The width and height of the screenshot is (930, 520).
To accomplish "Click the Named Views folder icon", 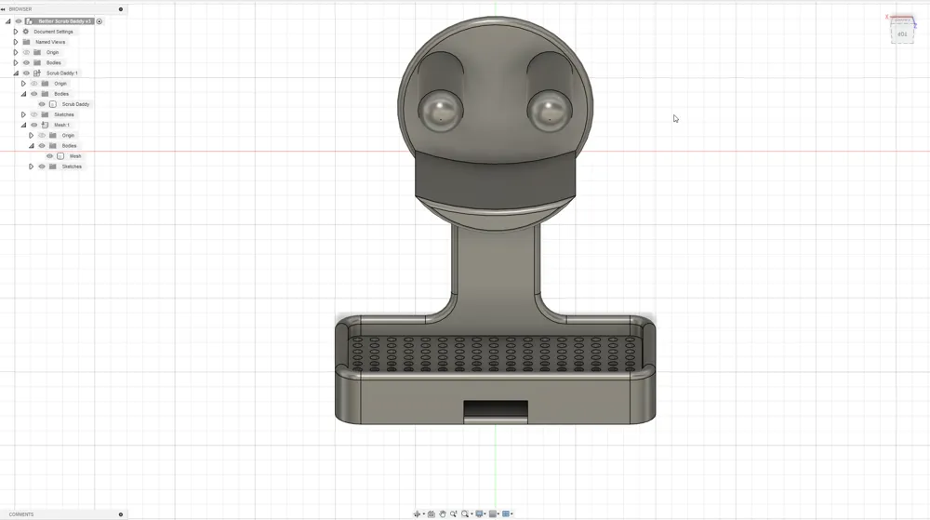I will tap(26, 42).
